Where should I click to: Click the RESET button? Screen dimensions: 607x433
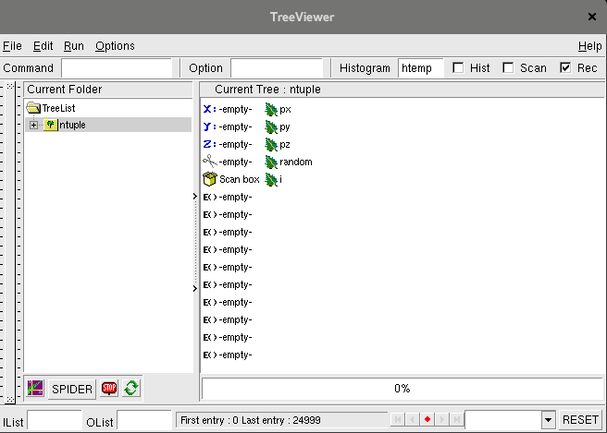(x=580, y=420)
